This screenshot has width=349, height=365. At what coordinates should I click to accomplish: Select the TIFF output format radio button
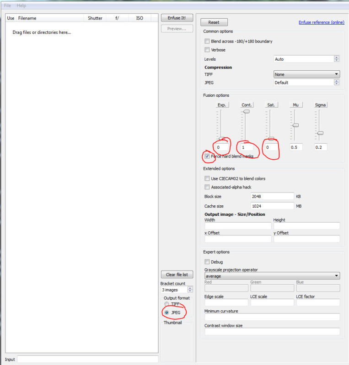pos(166,304)
